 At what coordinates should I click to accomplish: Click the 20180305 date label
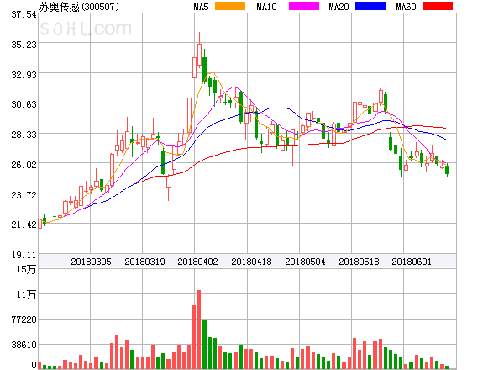(x=91, y=262)
